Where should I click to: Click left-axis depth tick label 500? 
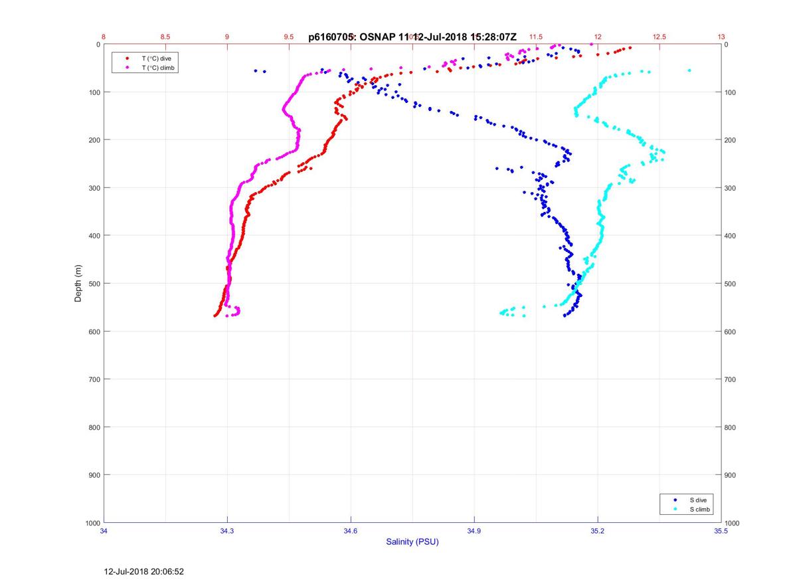(94, 283)
